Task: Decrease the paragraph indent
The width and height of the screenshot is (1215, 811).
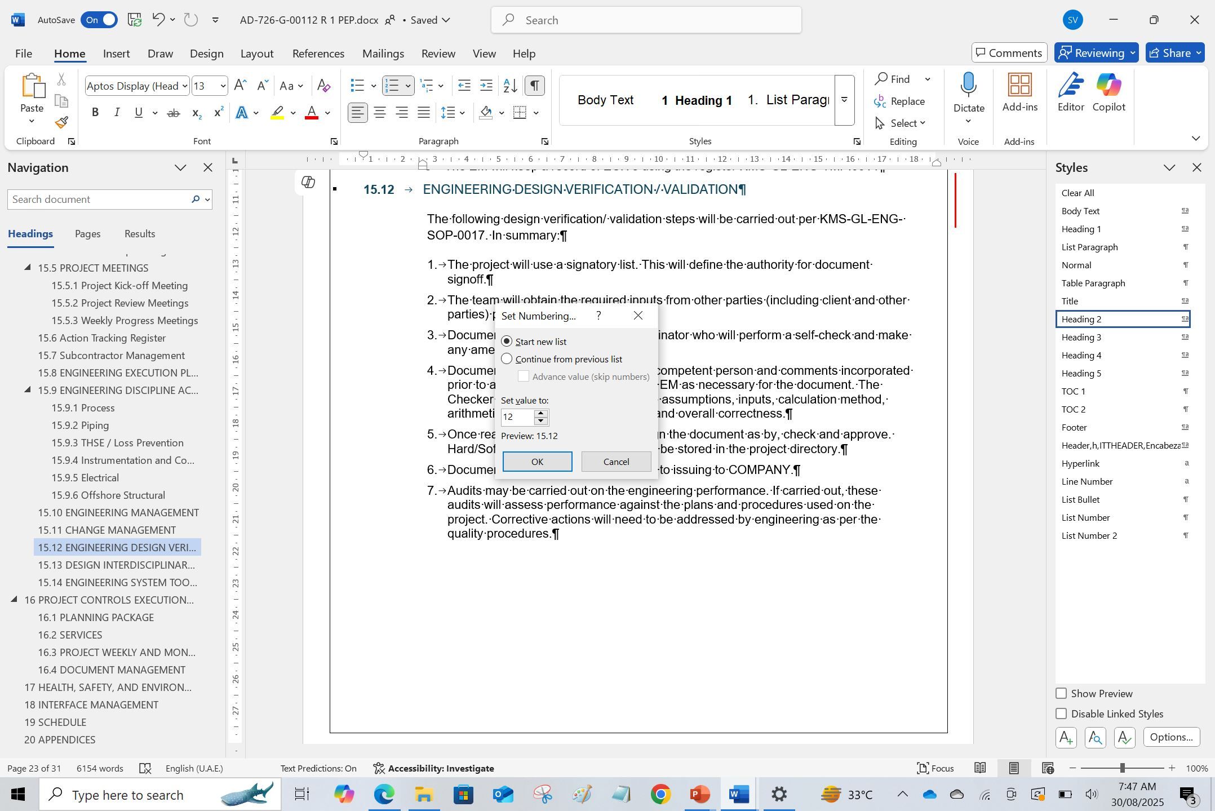Action: coord(464,86)
